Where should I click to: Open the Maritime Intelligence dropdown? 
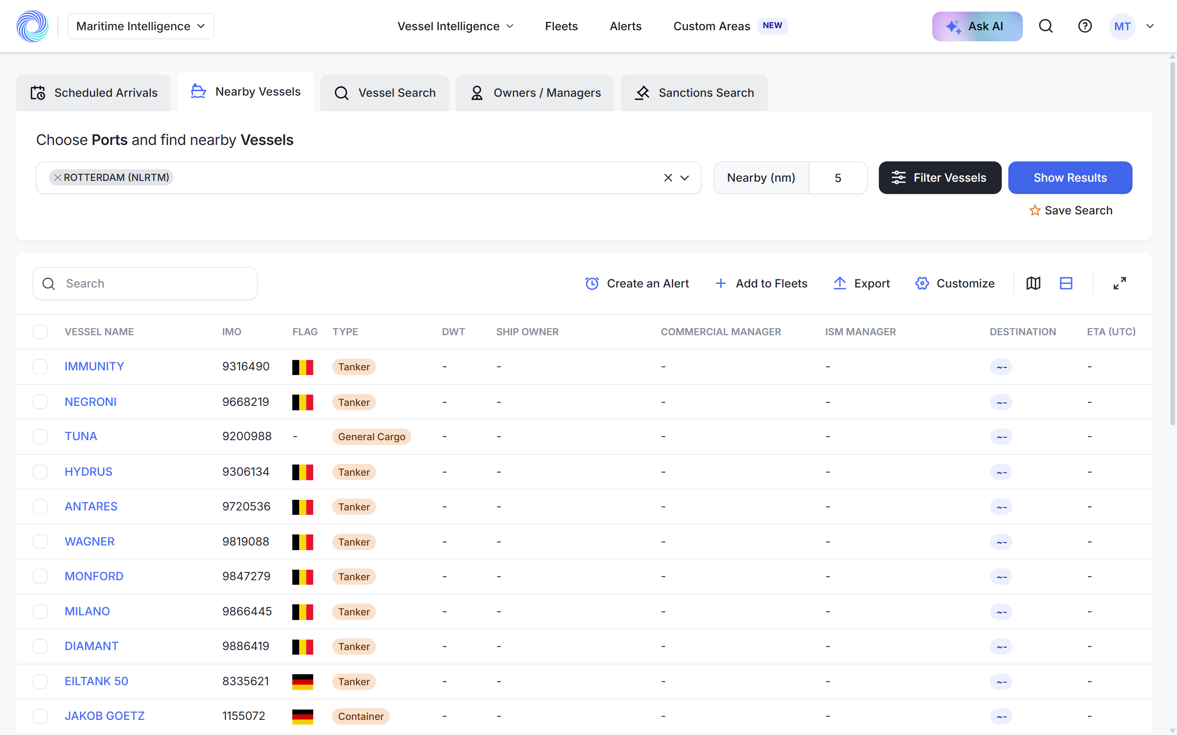(x=141, y=26)
